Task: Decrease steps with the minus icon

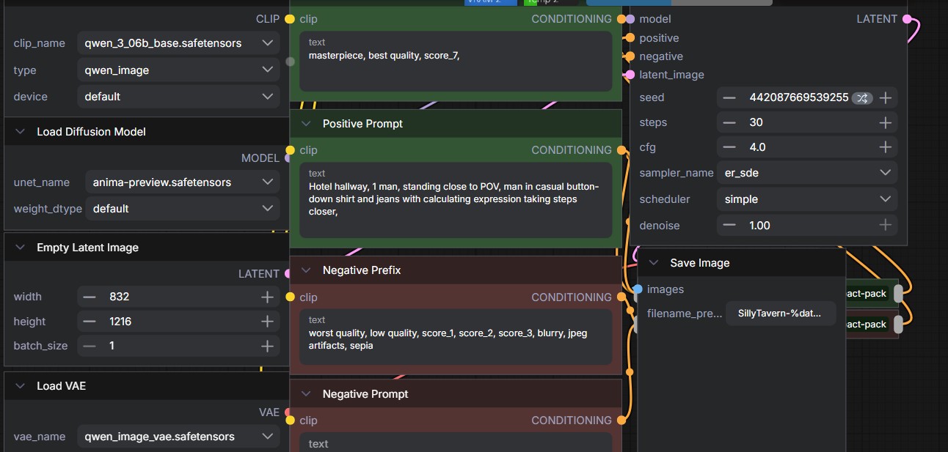Action: coord(729,122)
